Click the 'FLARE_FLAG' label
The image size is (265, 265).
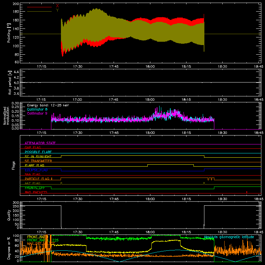[34, 165]
